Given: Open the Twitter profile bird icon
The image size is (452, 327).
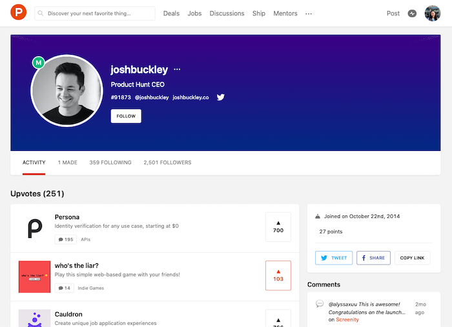Looking at the screenshot, I should click(221, 97).
